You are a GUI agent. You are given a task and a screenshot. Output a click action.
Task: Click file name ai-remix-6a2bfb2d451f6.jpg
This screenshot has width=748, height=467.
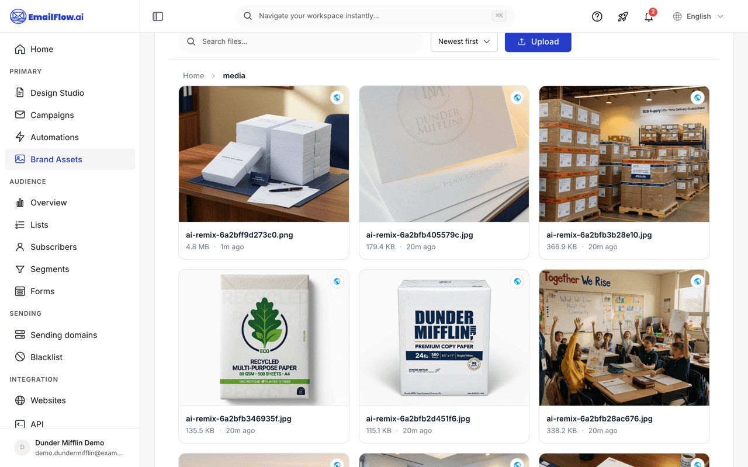[x=418, y=419]
